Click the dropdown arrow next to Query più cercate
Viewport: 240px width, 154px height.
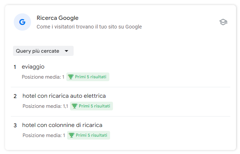point(66,51)
